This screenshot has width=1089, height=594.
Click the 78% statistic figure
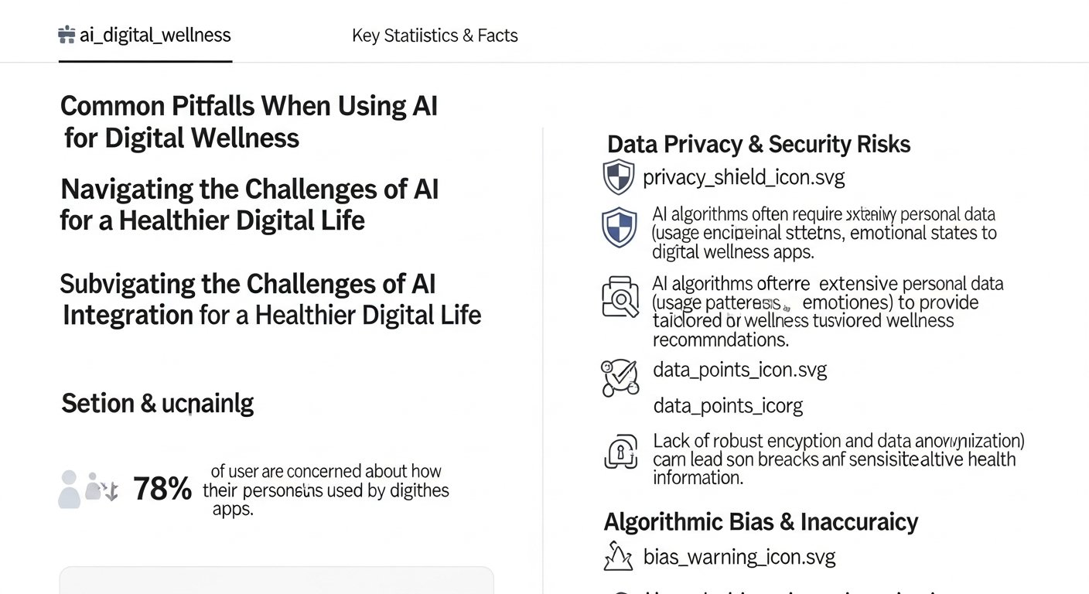click(x=162, y=488)
